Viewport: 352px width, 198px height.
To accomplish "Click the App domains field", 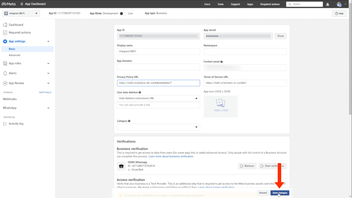I will (x=158, y=67).
